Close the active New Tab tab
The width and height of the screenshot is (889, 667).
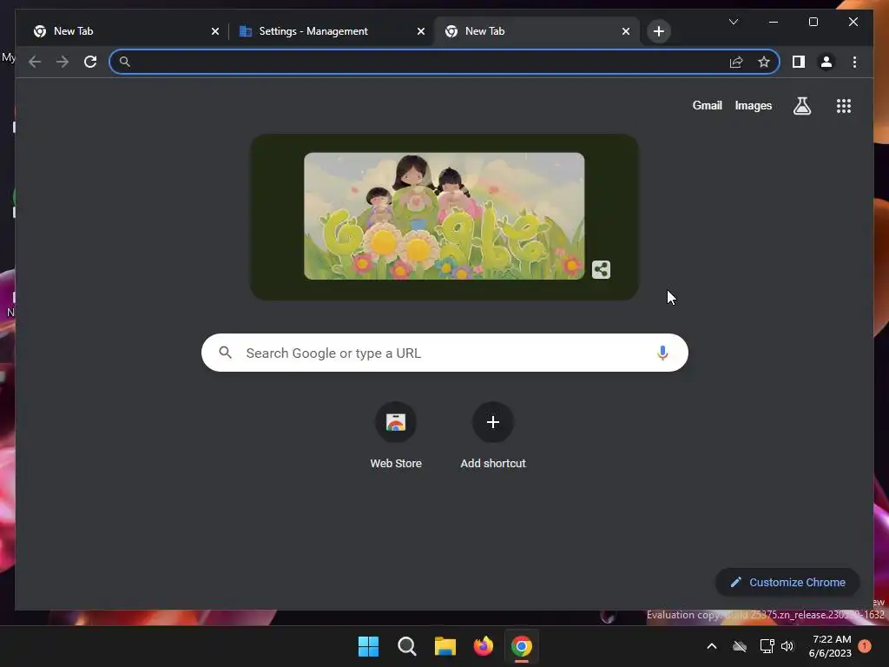[625, 31]
